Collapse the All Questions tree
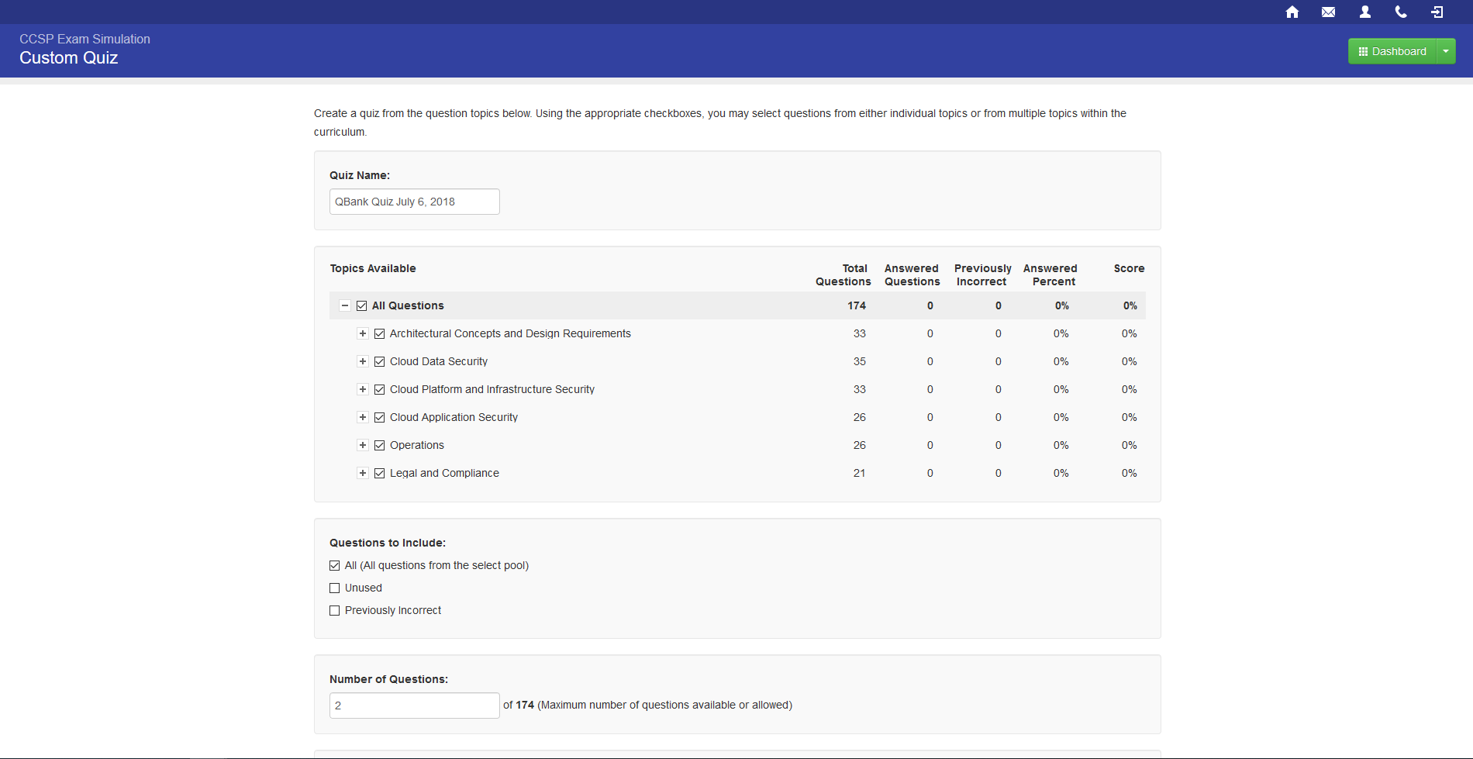Viewport: 1473px width, 759px height. (345, 305)
